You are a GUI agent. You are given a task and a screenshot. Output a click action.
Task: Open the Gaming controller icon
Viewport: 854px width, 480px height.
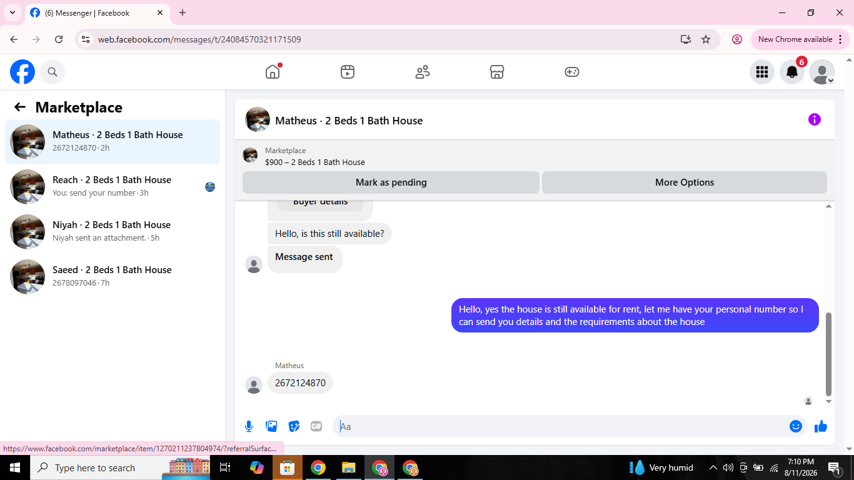click(572, 72)
